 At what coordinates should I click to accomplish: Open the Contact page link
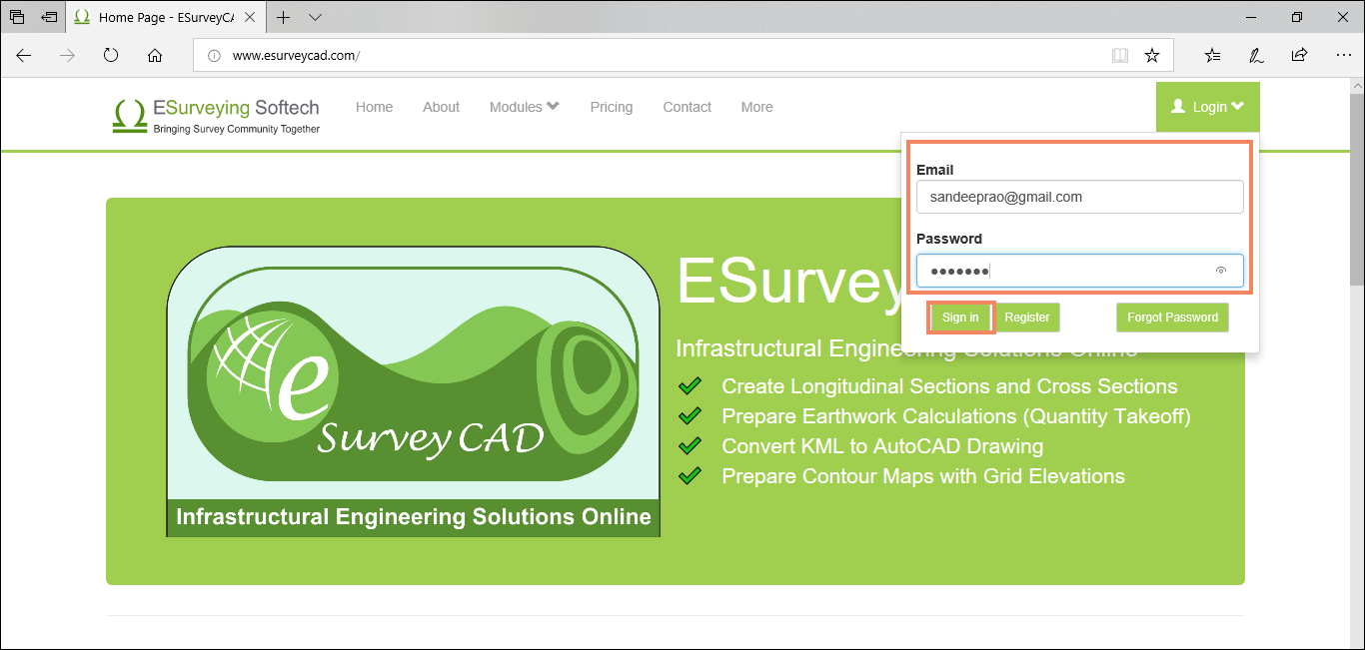[x=687, y=107]
